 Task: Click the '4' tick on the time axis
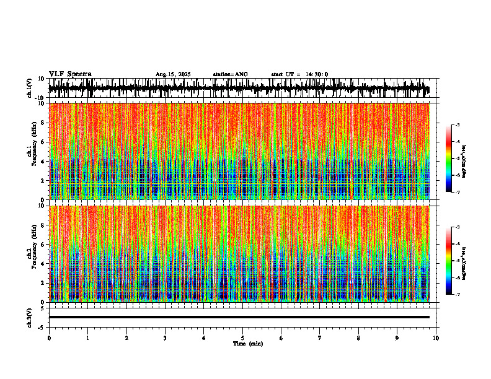pos(204,338)
